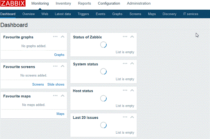Go to the Triggers tab
The image size is (210, 139).
pos(83,14)
